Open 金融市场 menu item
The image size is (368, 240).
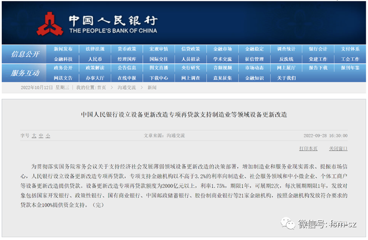click(223, 49)
